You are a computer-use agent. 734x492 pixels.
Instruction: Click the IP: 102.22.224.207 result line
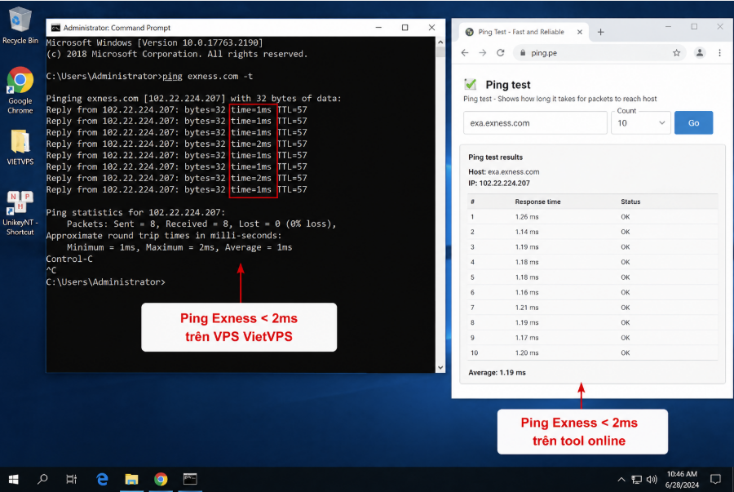499,184
